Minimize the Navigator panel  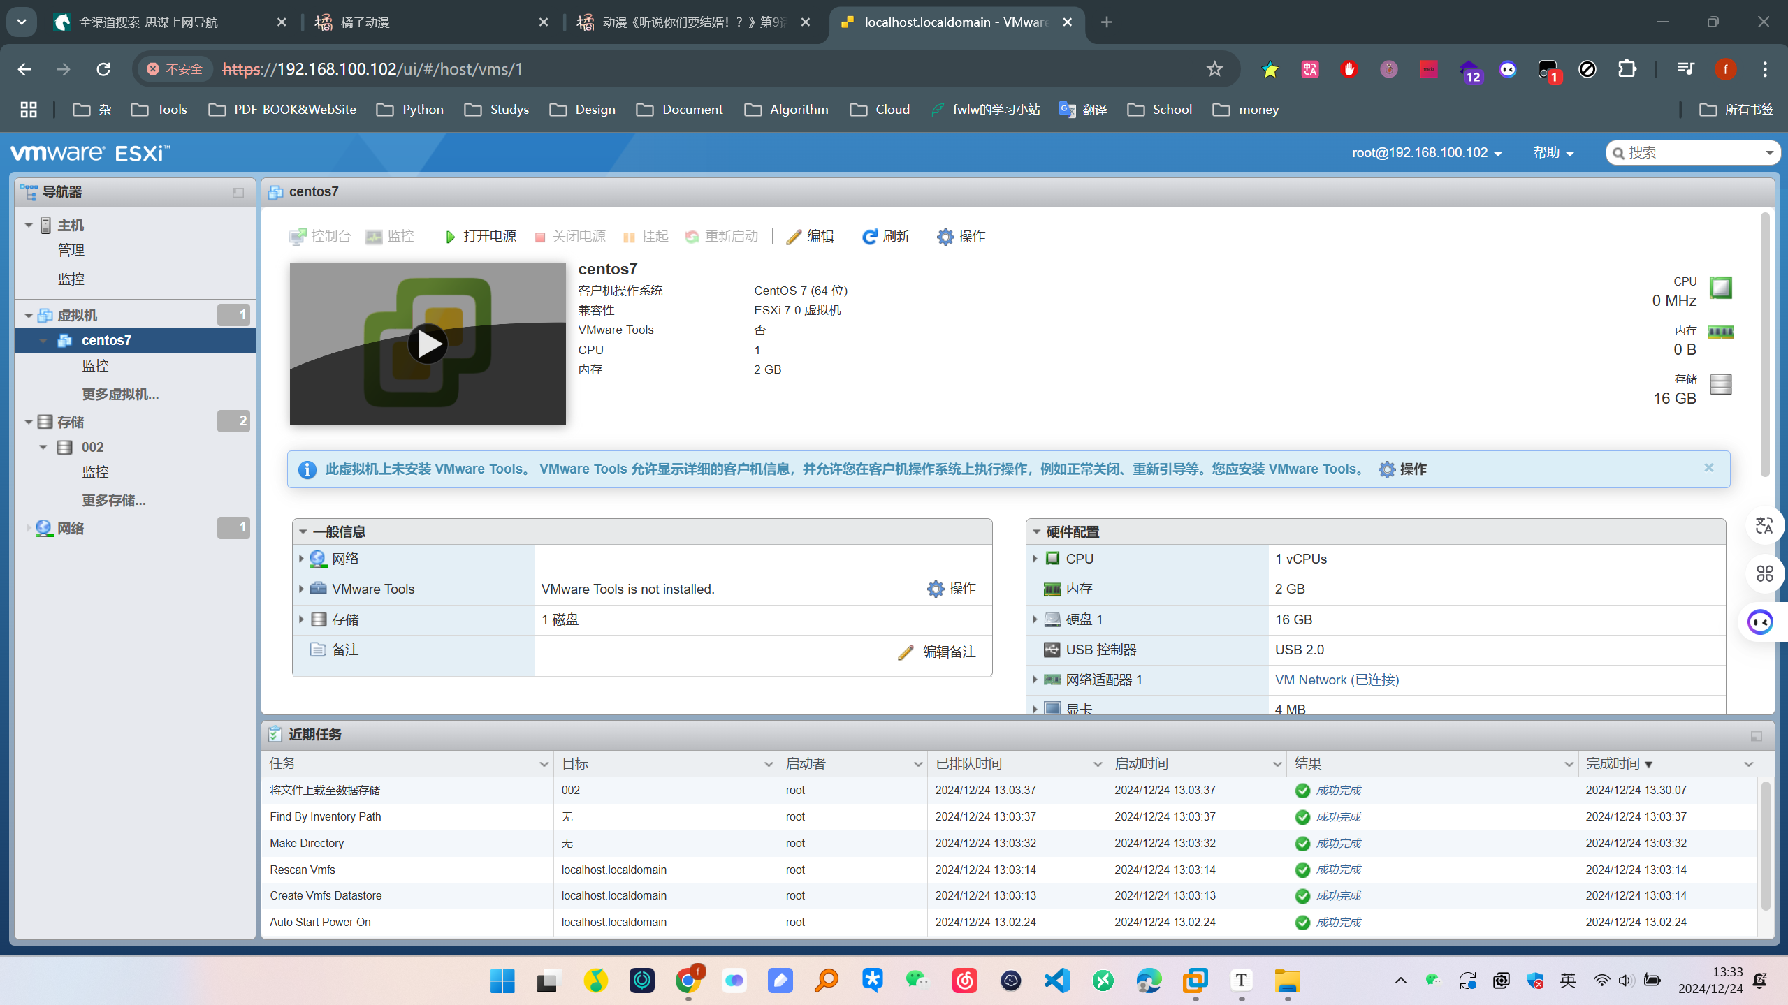[x=238, y=192]
